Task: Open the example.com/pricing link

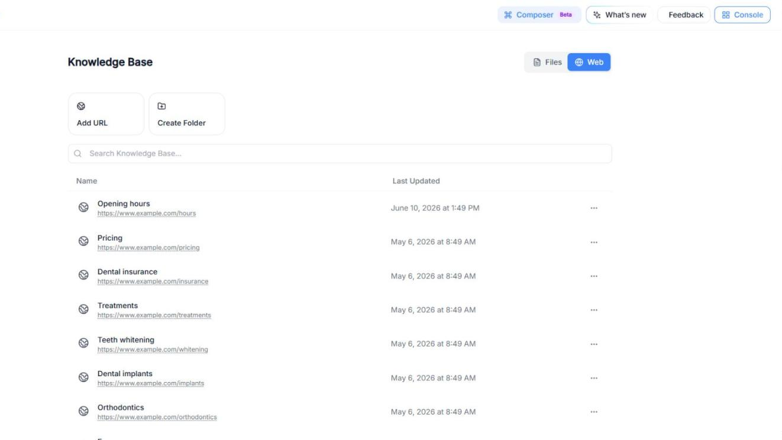Action: (x=148, y=248)
